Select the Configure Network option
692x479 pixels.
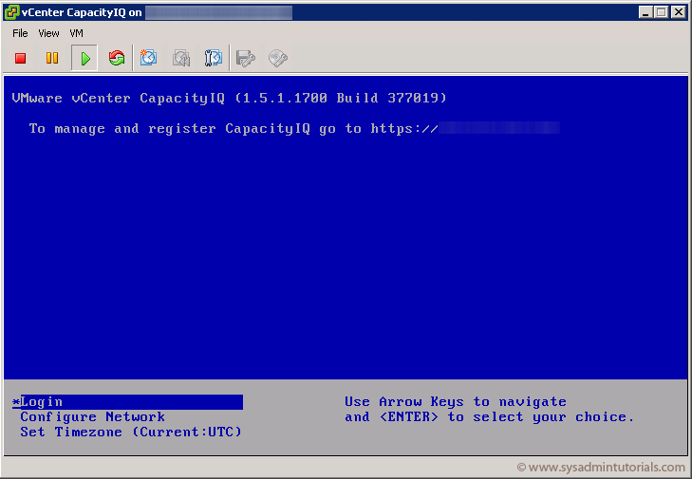coord(93,416)
